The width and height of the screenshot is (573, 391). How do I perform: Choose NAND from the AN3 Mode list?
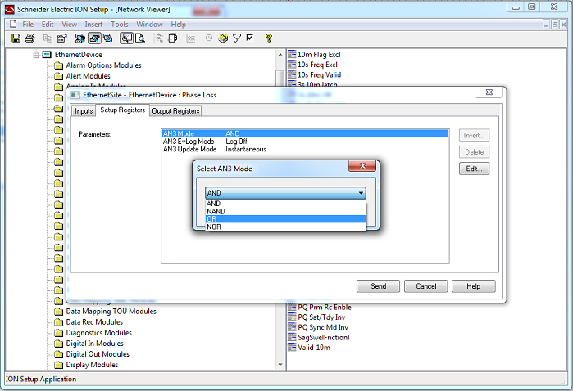pyautogui.click(x=286, y=211)
